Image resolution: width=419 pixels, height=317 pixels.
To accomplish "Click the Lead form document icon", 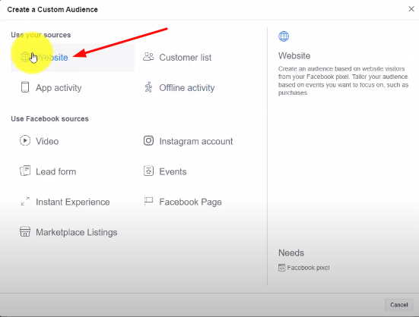I will coord(25,171).
